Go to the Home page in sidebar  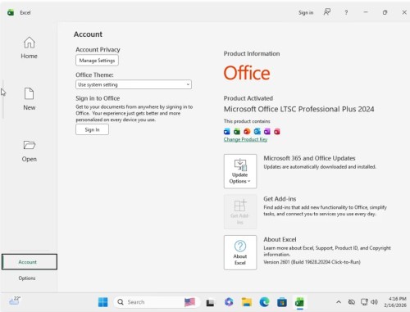29,48
